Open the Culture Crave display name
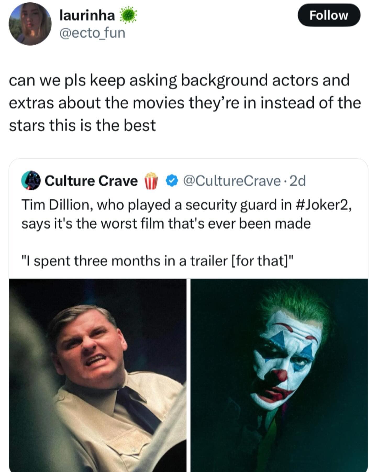Viewport: 377px width, 472px height. [91, 181]
